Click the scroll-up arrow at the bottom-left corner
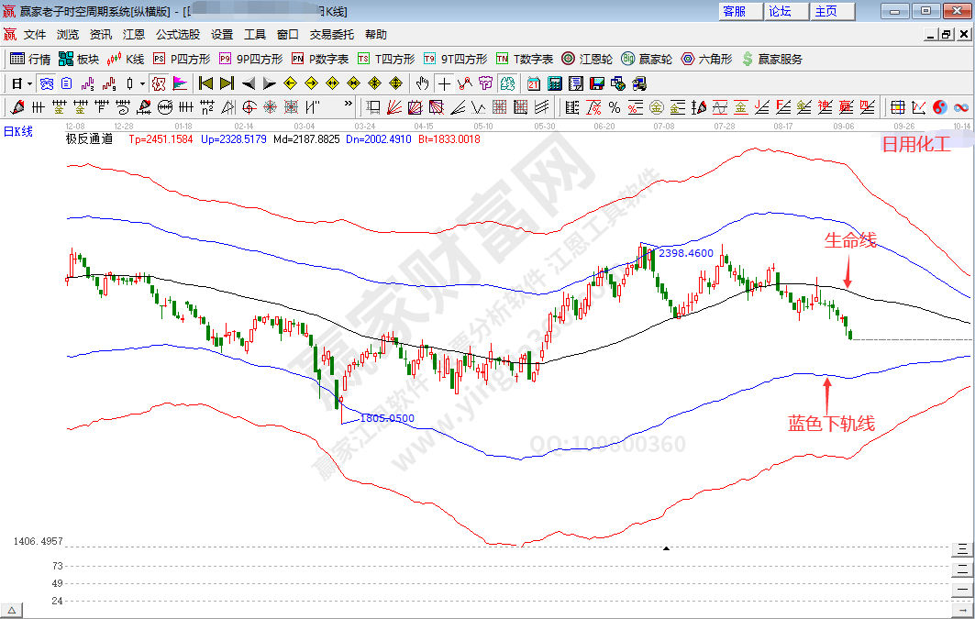The width and height of the screenshot is (975, 619). pos(12,611)
